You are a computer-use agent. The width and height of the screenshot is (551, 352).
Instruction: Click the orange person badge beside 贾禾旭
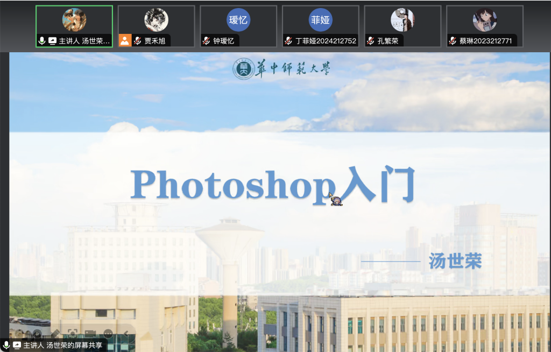click(125, 40)
